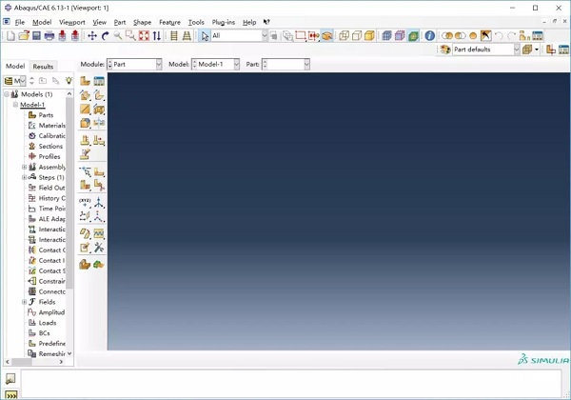Screen dimensions: 571x400
Task: Select the Pan View tool
Action: [92, 36]
